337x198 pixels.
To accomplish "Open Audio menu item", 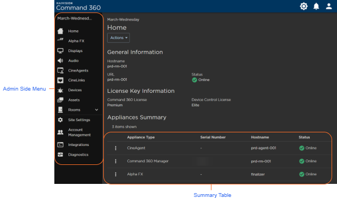I will (73, 61).
